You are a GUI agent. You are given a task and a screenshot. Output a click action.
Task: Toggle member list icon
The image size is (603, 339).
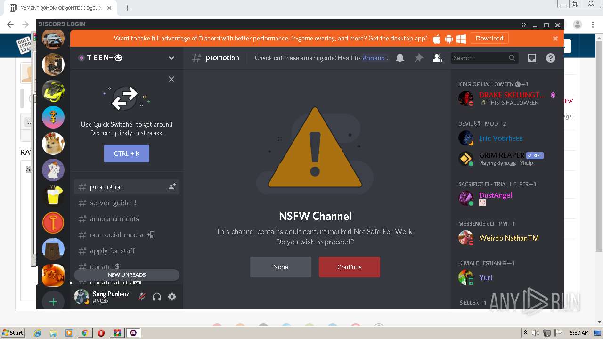point(438,58)
